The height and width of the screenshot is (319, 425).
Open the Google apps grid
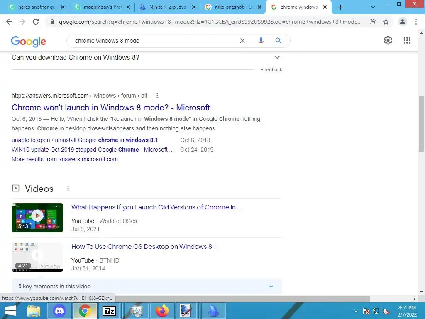tap(407, 40)
